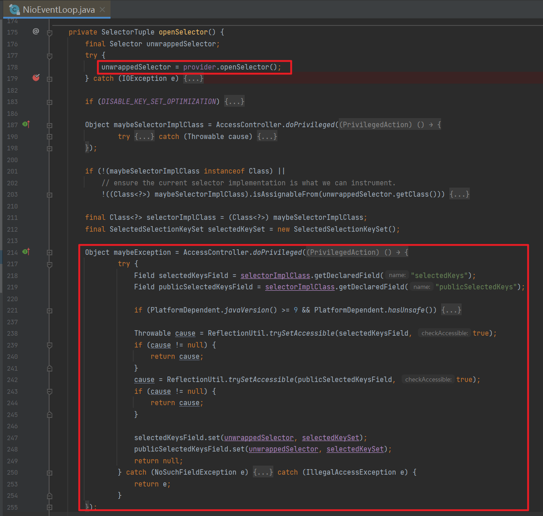
Task: Expand the folded catch IOException block
Action: 193,79
